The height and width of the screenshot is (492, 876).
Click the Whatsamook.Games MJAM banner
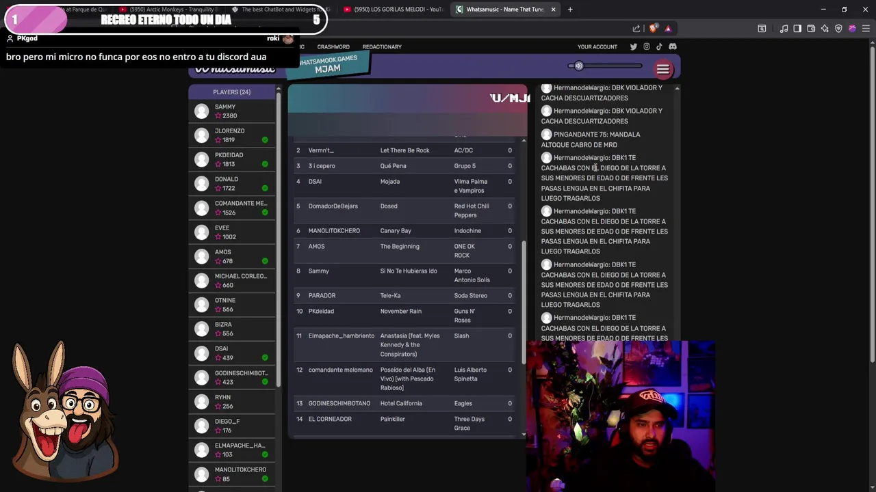[x=328, y=64]
